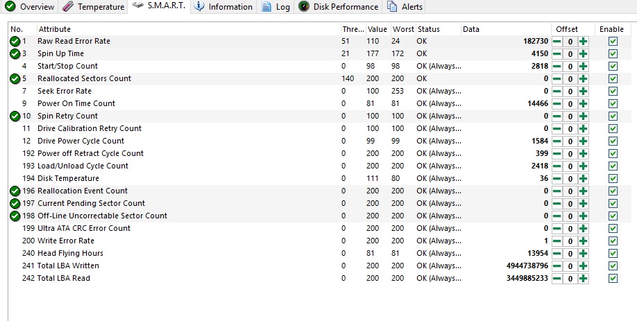Image resolution: width=637 pixels, height=321 pixels.
Task: Switch to the Overview tab
Action: tap(29, 6)
